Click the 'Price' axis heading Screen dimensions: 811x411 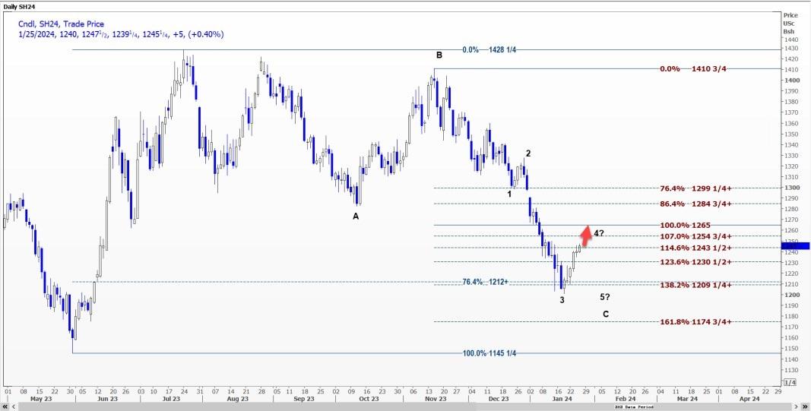(790, 15)
